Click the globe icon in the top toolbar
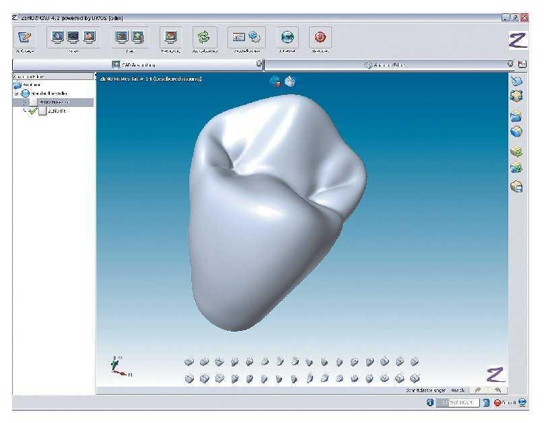This screenshot has height=423, width=544. point(287,37)
